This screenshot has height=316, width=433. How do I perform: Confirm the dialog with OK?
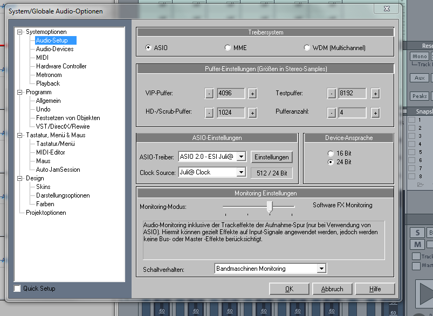[x=289, y=289]
